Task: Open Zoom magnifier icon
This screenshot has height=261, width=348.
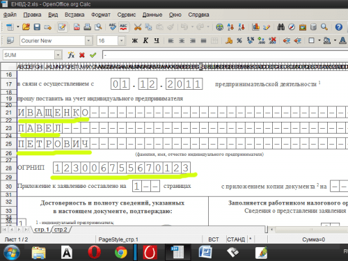Action: click(324, 27)
